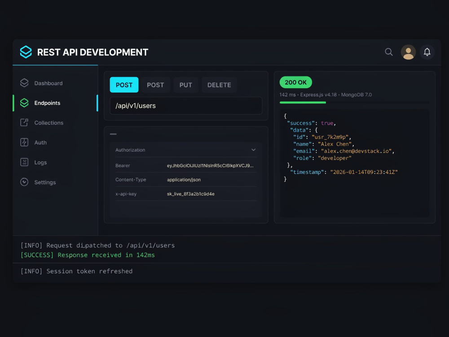Image resolution: width=449 pixels, height=337 pixels.
Task: Click the x-api-key label
Action: click(x=126, y=194)
